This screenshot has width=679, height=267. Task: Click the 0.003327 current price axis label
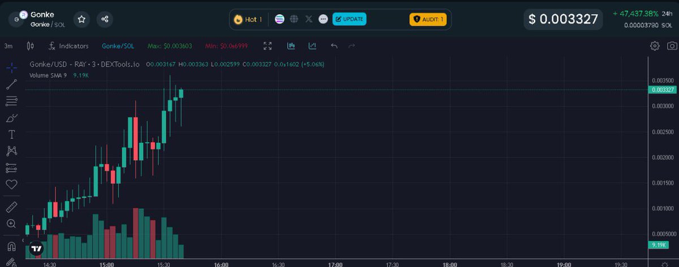pos(663,90)
